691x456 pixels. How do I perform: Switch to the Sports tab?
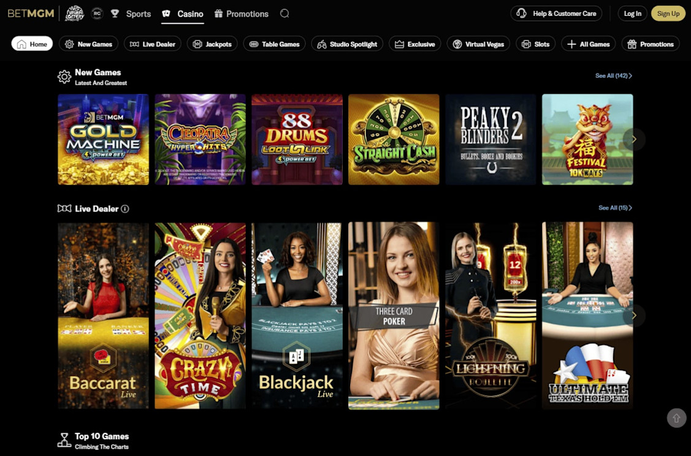131,13
